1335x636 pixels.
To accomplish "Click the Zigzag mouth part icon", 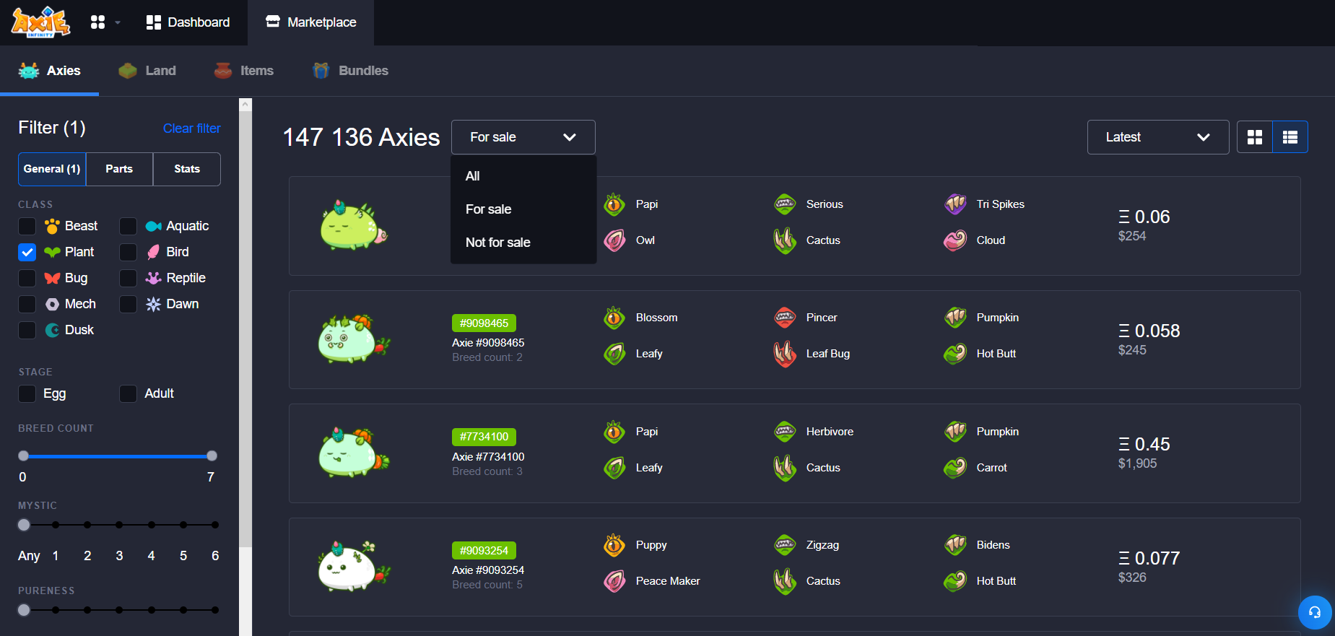I will pyautogui.click(x=785, y=545).
